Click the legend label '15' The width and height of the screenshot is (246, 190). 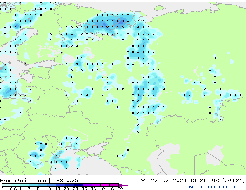coord(57,188)
